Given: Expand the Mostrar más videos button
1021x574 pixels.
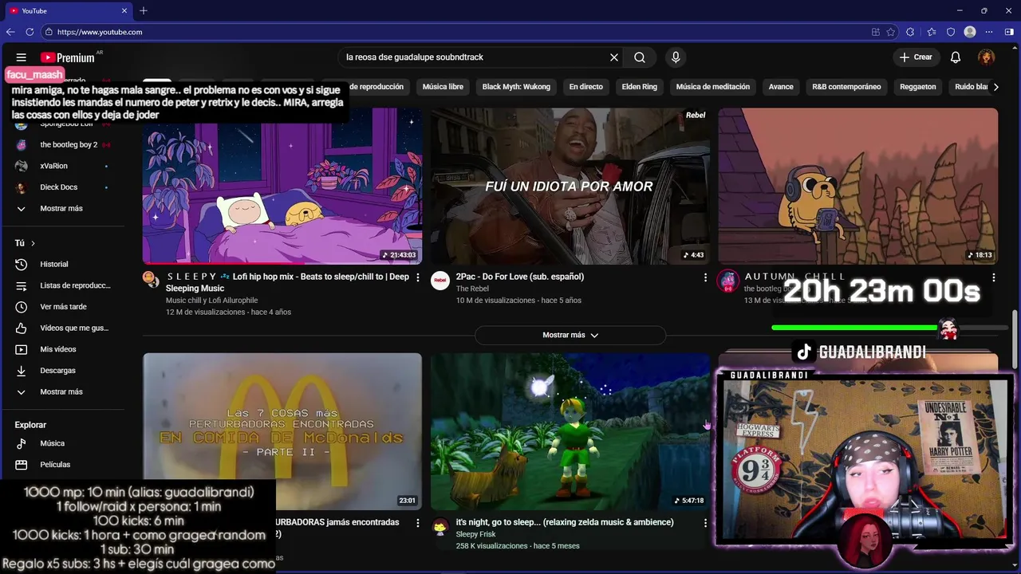Looking at the screenshot, I should pos(570,336).
